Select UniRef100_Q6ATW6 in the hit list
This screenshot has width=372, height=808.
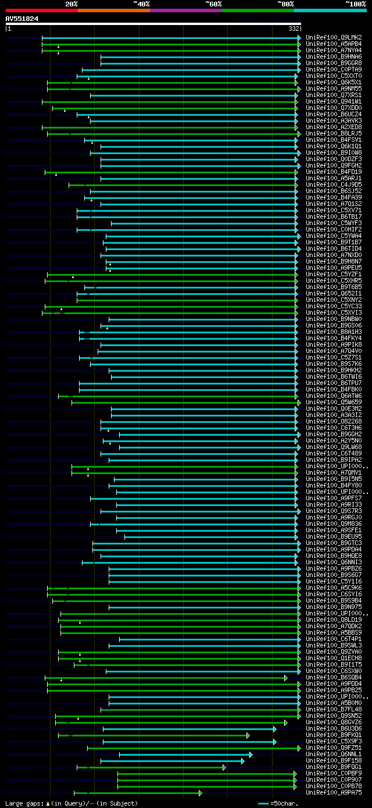[334, 396]
